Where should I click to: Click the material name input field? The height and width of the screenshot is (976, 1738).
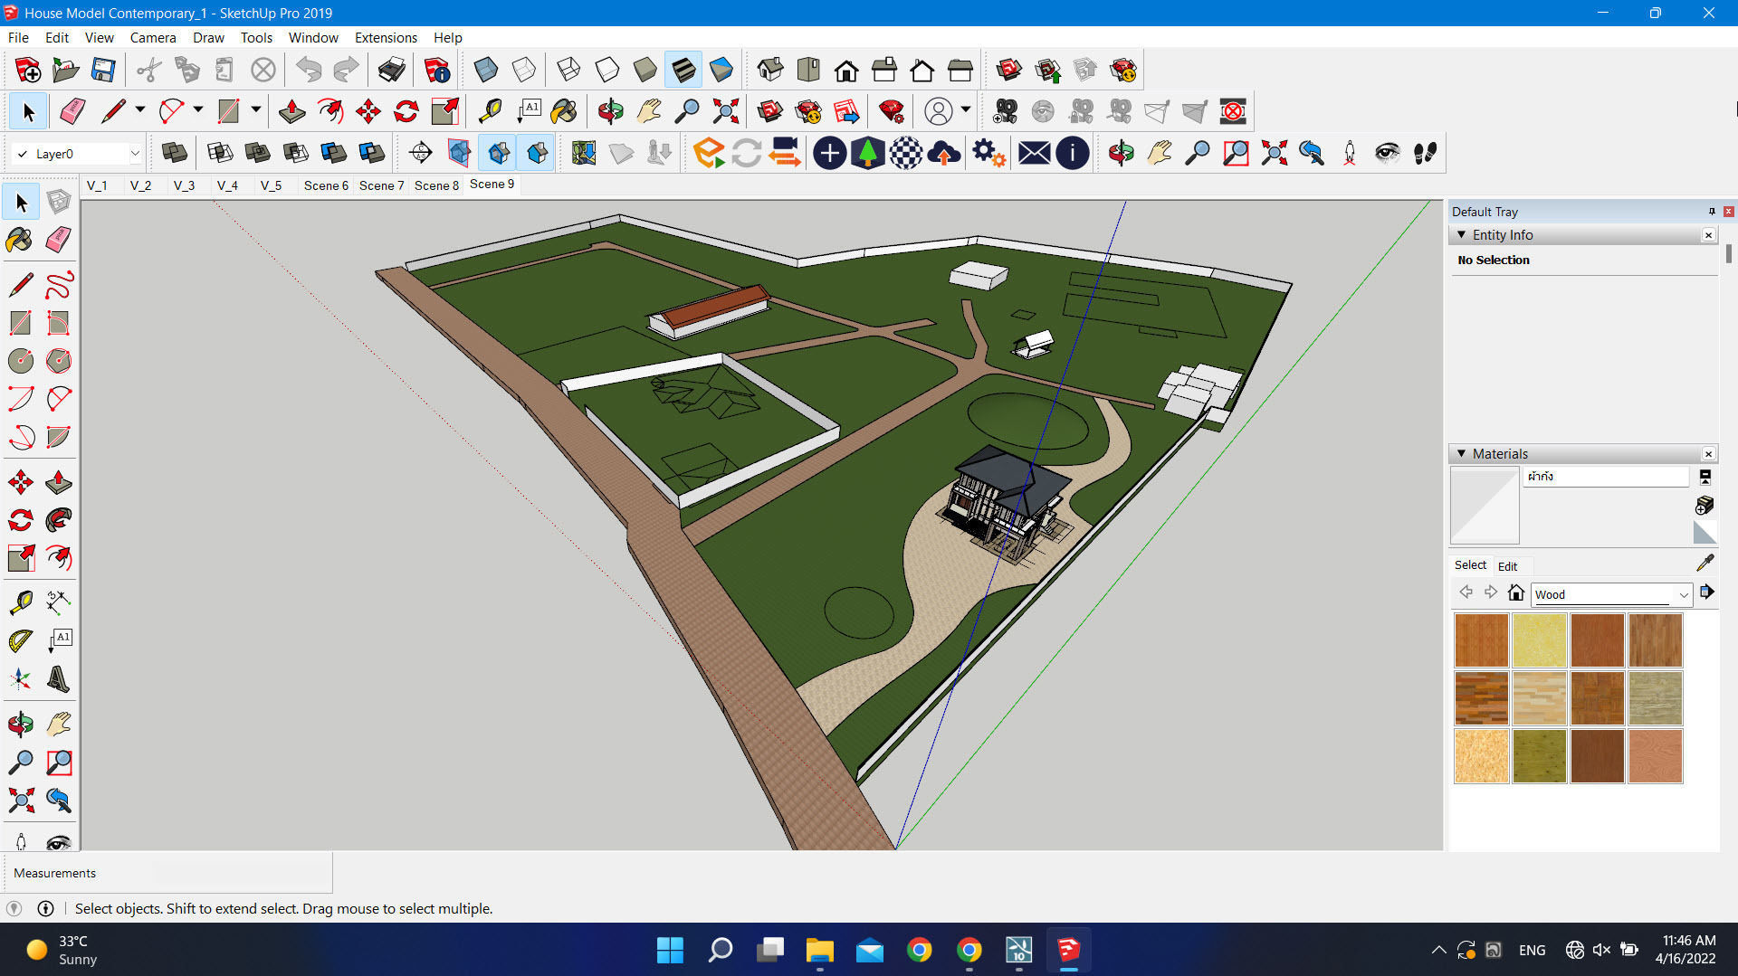(x=1606, y=476)
